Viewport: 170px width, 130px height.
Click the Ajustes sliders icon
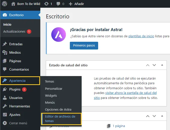point(5,115)
